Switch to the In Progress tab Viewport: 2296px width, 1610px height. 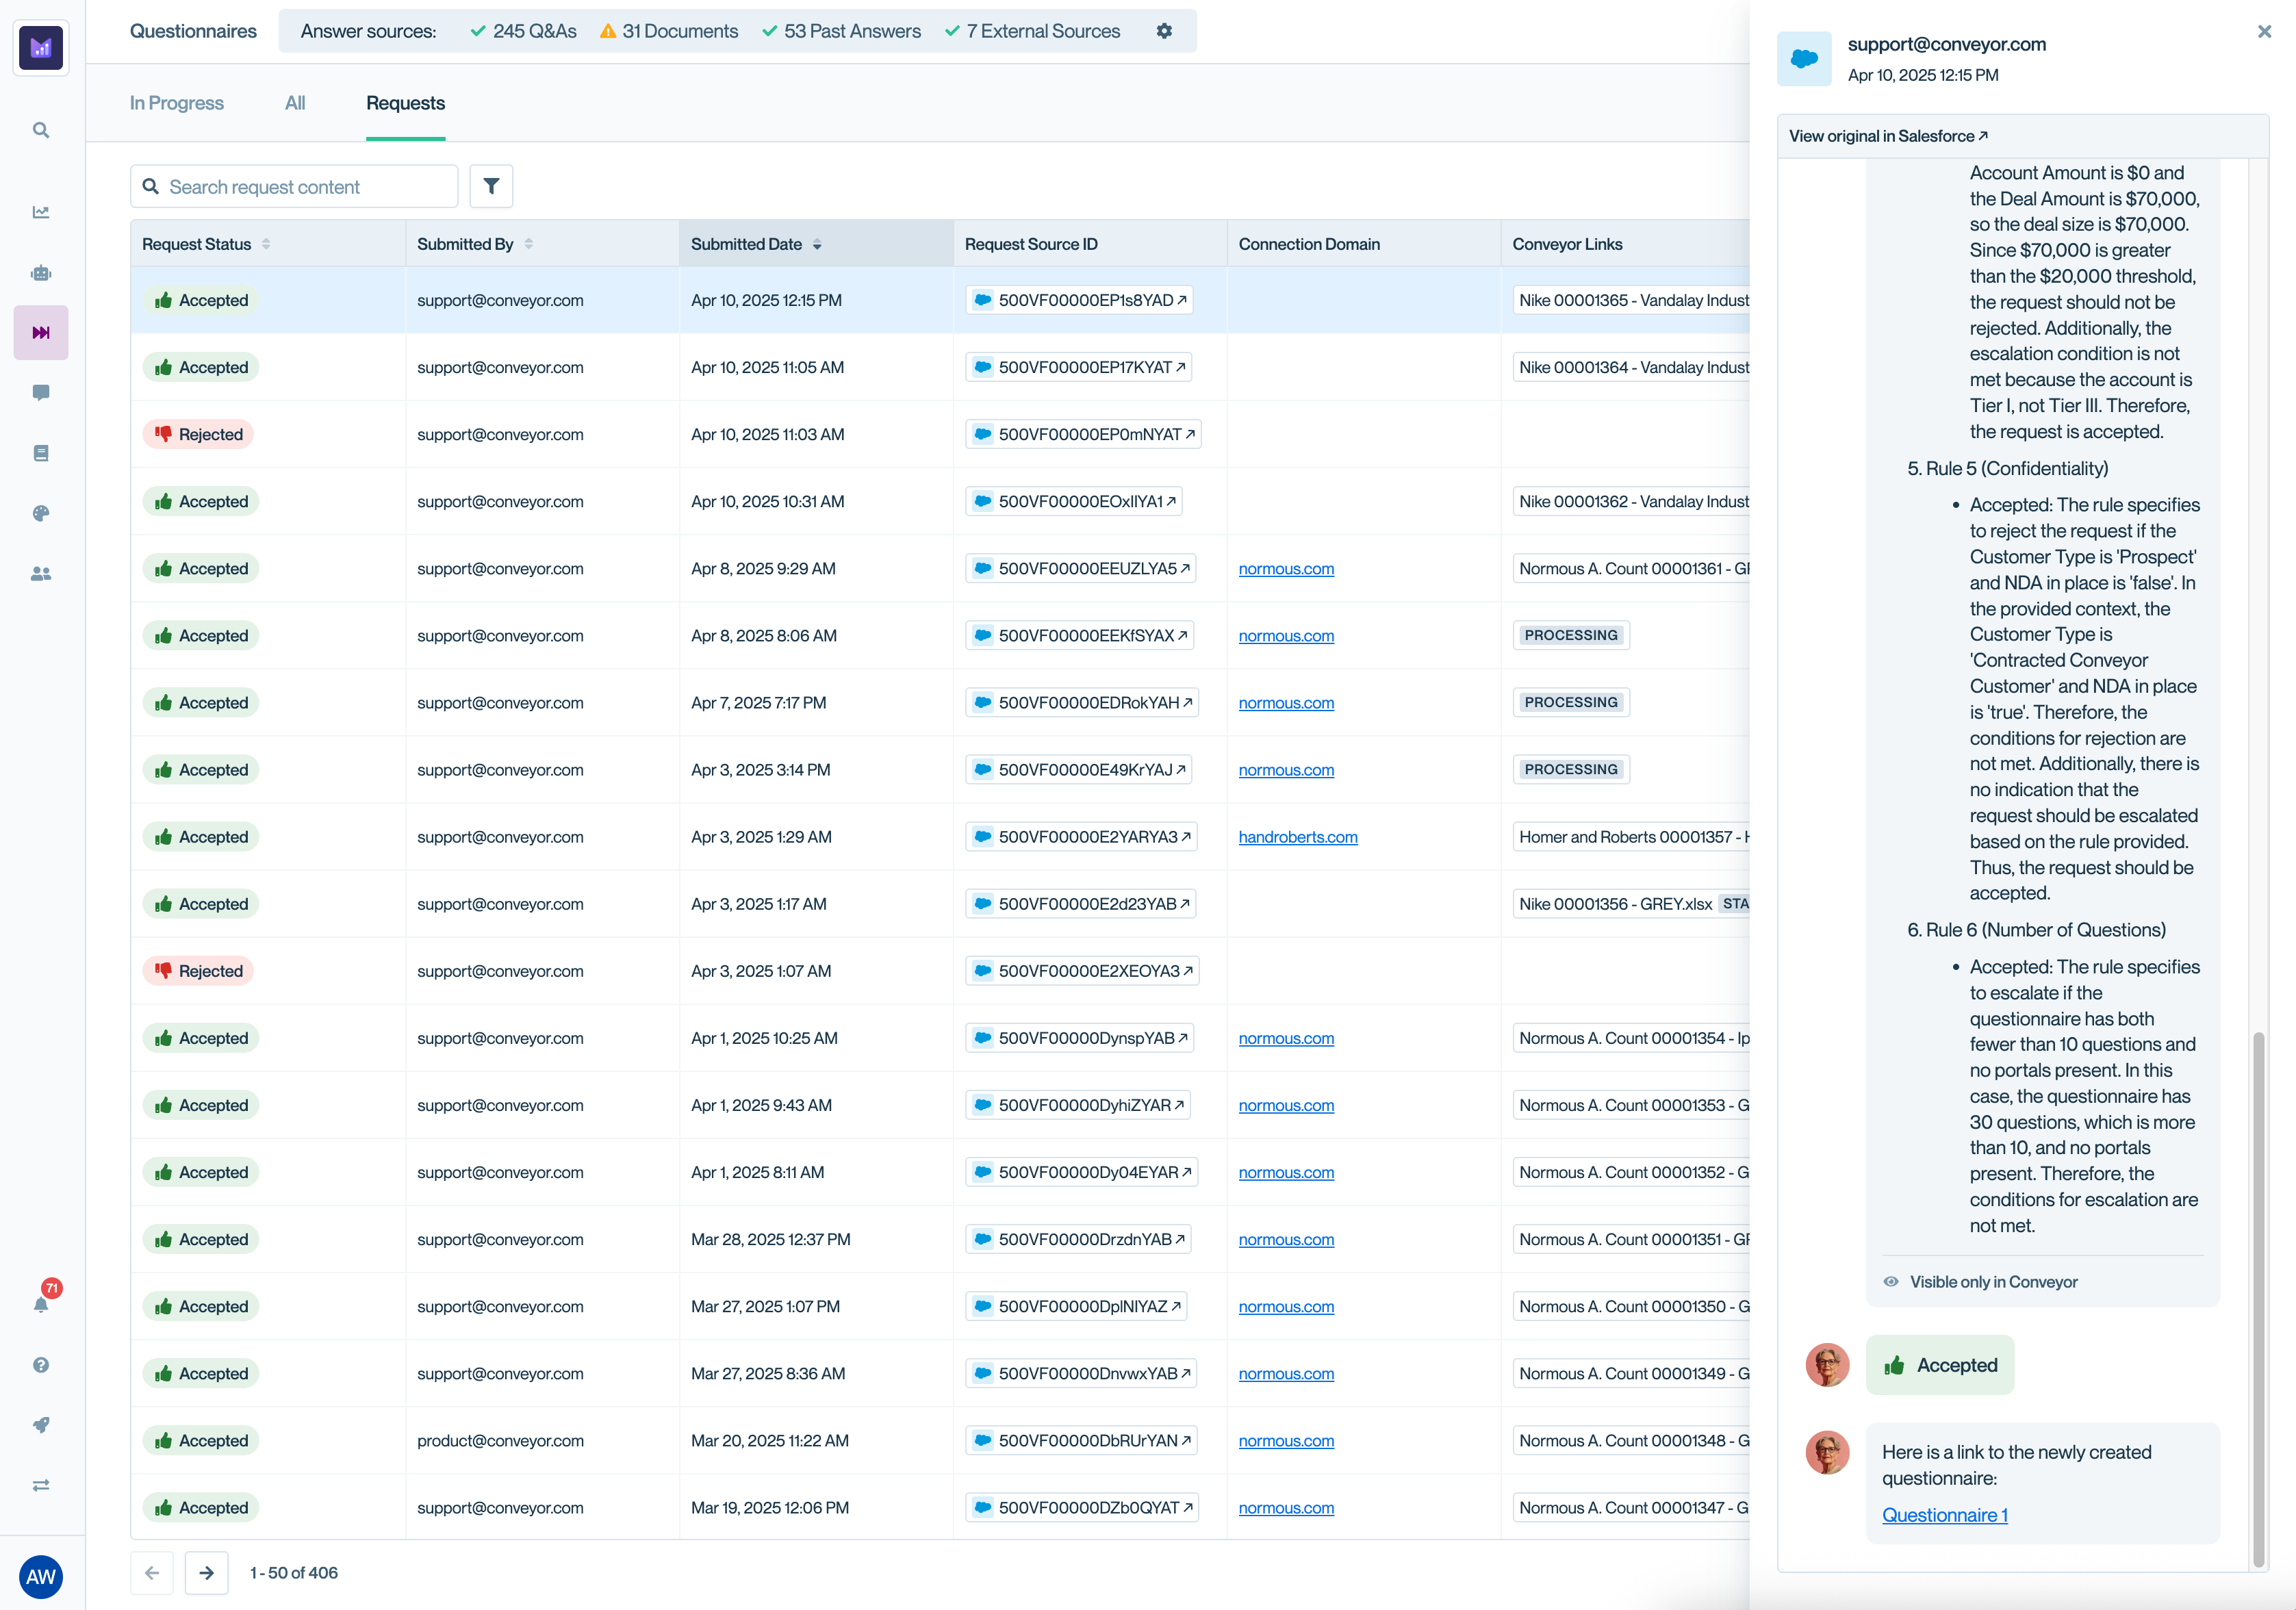pyautogui.click(x=177, y=103)
